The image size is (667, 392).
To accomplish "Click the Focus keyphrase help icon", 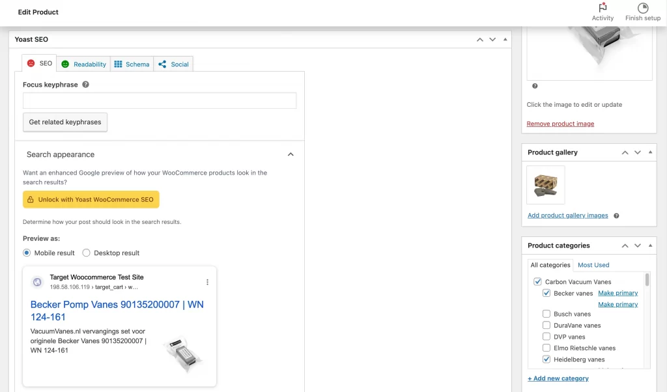I will pos(85,85).
